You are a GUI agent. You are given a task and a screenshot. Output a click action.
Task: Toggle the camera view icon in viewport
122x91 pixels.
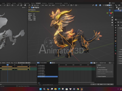click(112, 22)
